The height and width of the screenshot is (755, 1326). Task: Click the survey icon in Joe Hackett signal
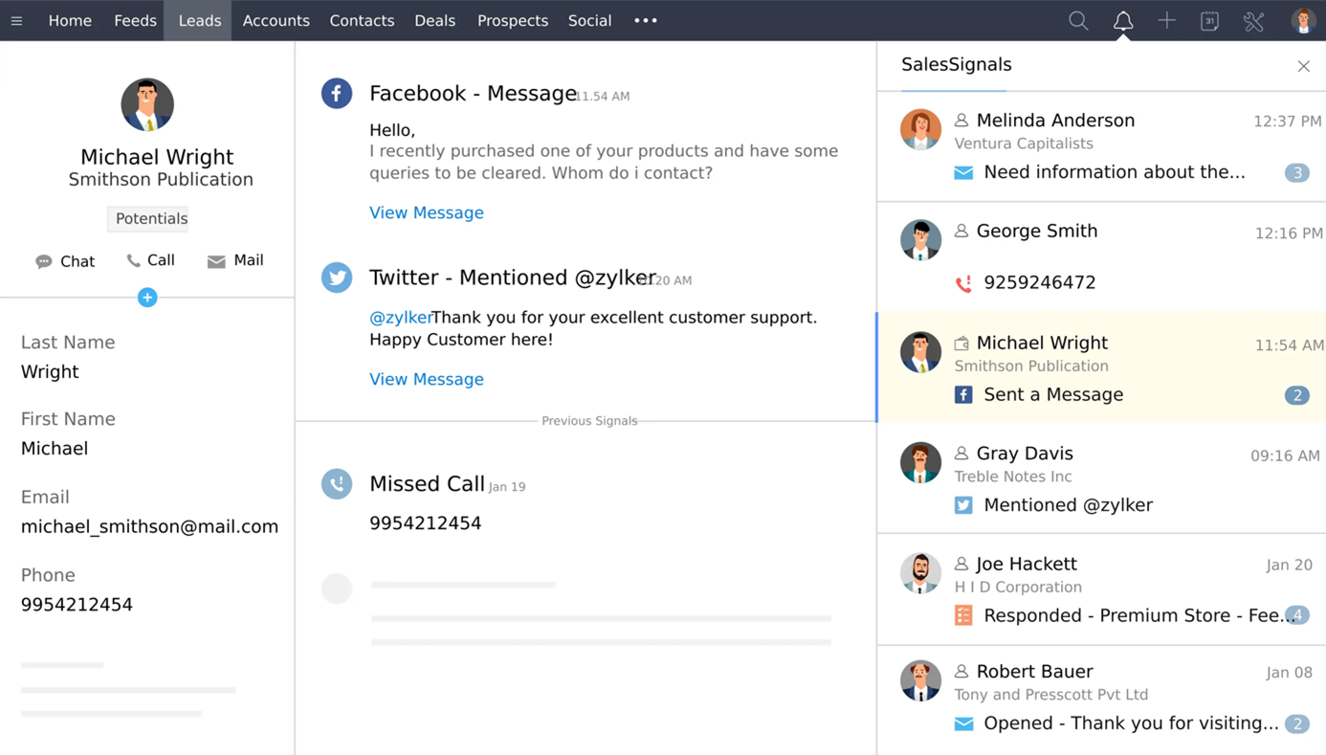tap(963, 615)
